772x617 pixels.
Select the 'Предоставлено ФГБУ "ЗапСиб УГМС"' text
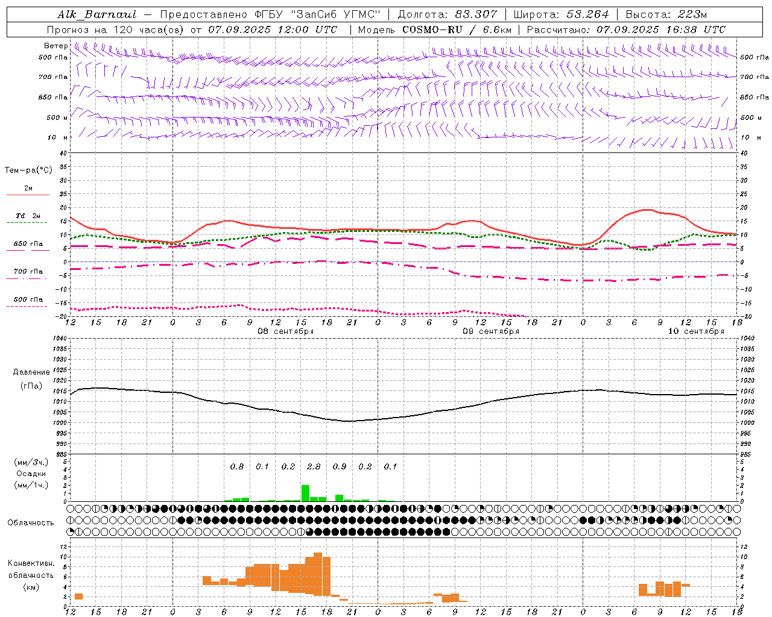[270, 14]
